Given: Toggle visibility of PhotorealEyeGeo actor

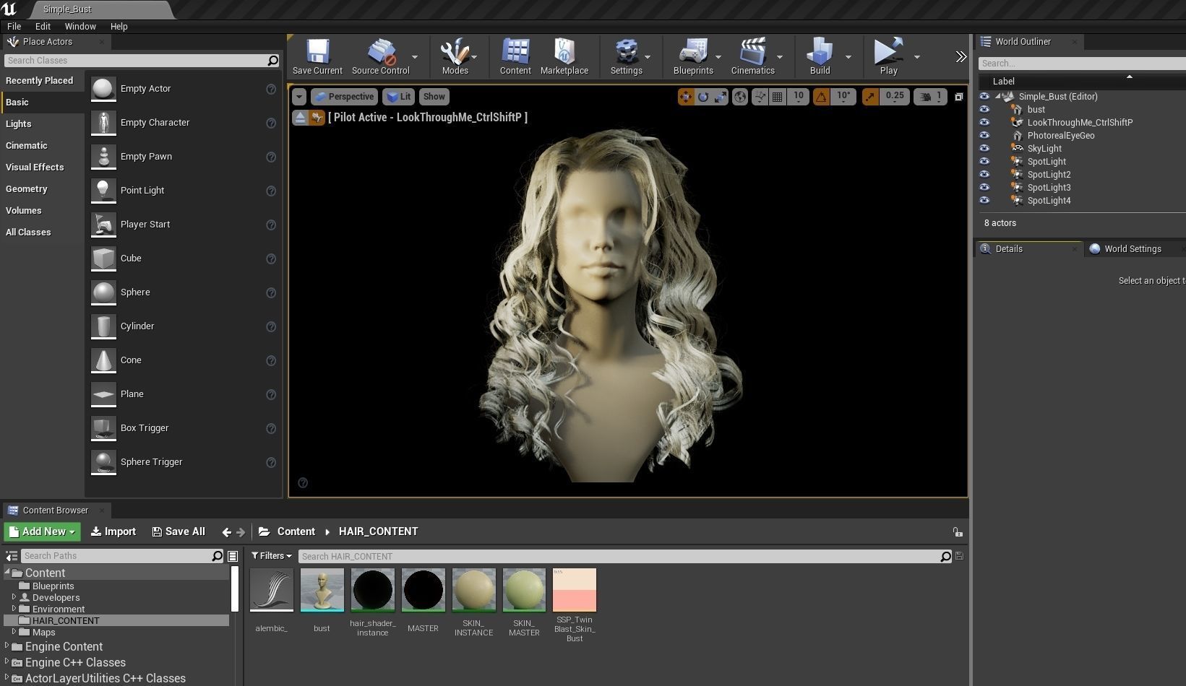Looking at the screenshot, I should [x=984, y=136].
